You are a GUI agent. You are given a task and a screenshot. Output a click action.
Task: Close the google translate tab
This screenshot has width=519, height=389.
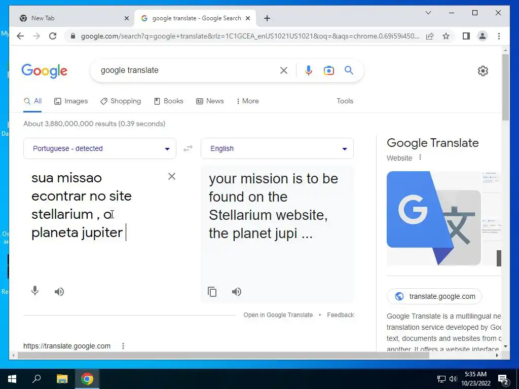click(247, 18)
